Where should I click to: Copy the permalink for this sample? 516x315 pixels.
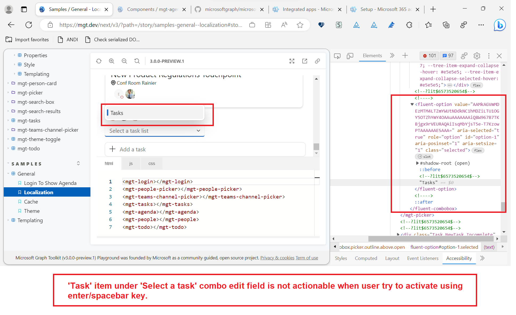317,61
